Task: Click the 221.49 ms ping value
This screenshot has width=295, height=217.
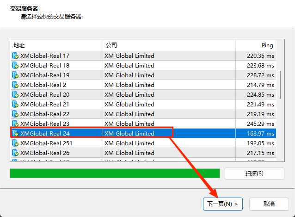Action: click(x=261, y=104)
